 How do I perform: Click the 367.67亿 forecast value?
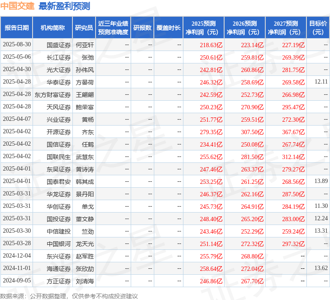[293, 132]
